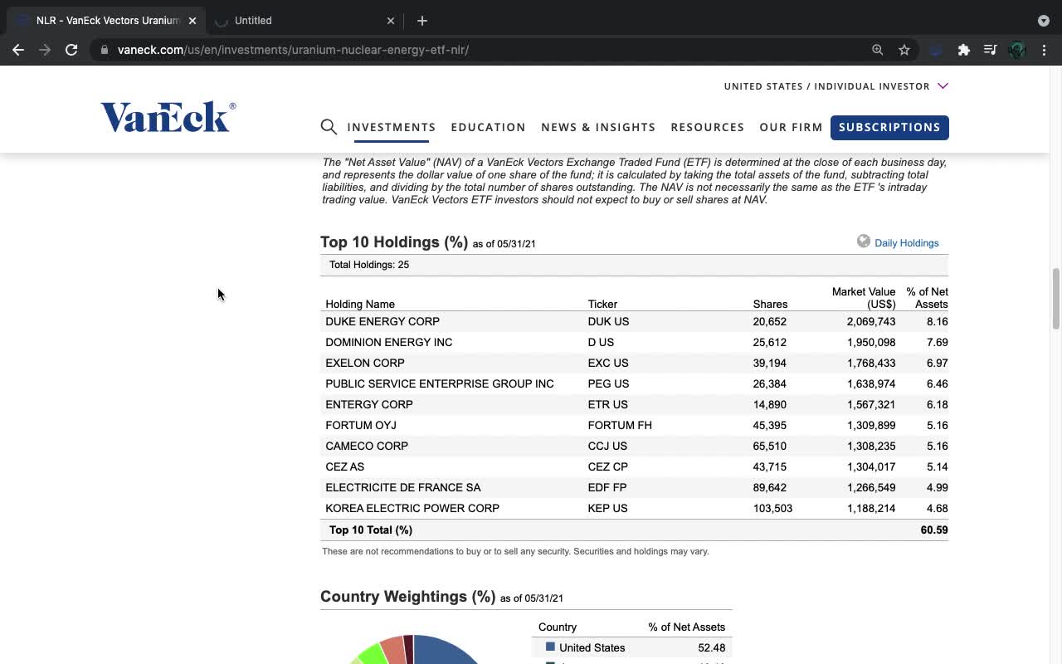Close the NLR VanEck tab
The image size is (1062, 664).
pos(192,21)
